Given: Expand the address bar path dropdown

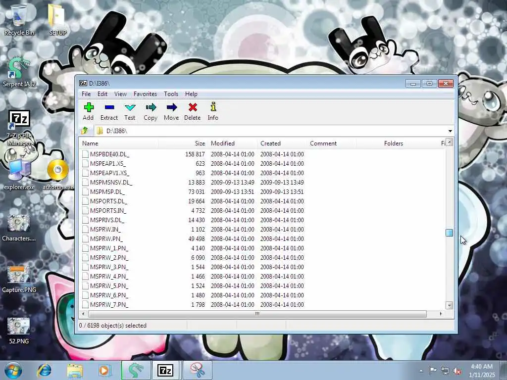Looking at the screenshot, I should [x=450, y=131].
